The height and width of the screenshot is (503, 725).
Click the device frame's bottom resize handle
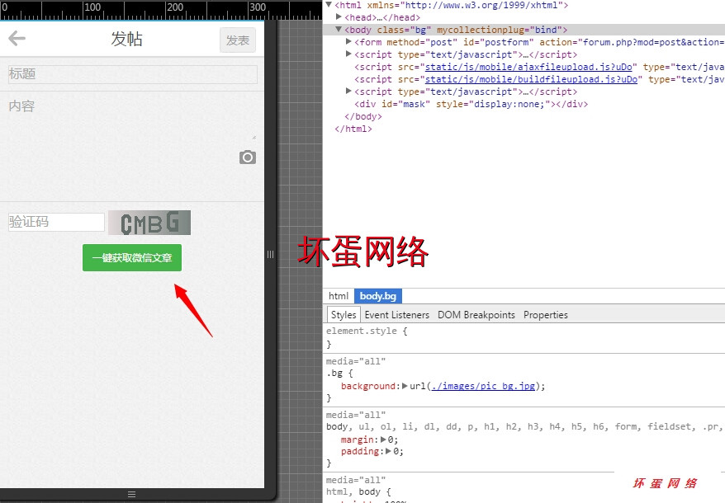coord(132,494)
